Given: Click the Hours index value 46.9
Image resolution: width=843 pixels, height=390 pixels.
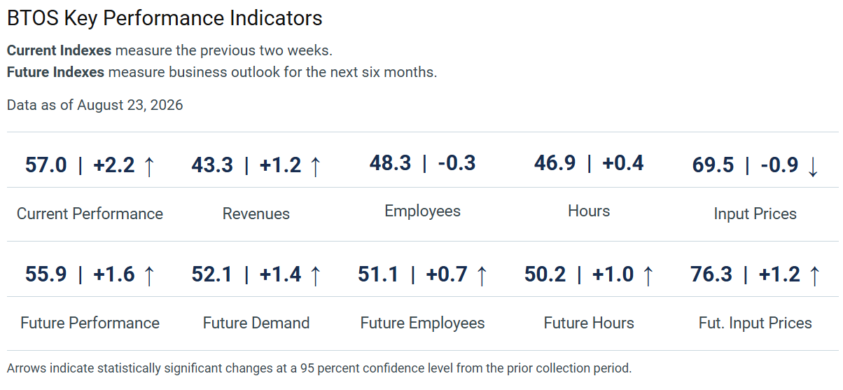Looking at the screenshot, I should pyautogui.click(x=555, y=163).
